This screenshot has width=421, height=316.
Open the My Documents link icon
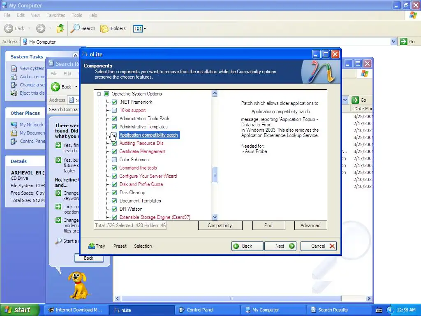tap(14, 133)
